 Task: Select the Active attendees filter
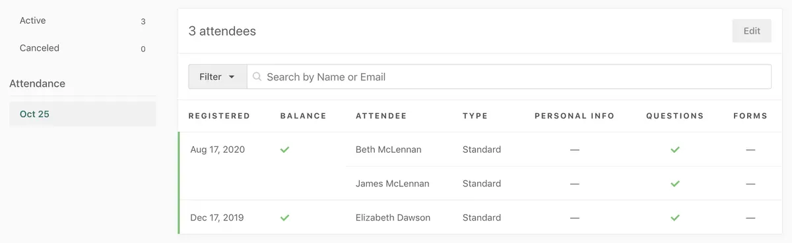tap(82, 21)
